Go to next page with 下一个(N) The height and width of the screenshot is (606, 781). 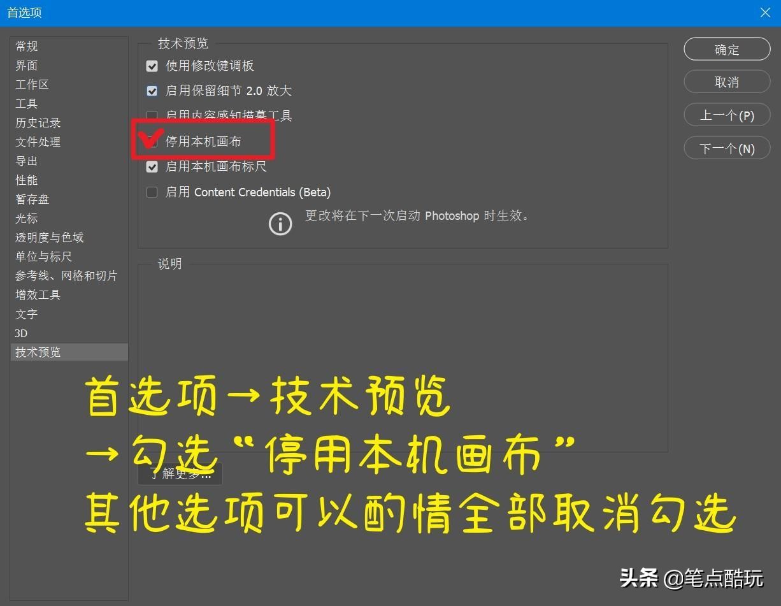726,148
